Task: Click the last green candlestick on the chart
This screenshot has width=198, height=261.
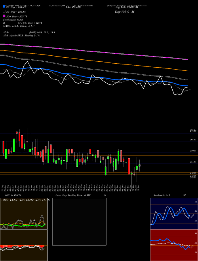Action: coord(139,165)
